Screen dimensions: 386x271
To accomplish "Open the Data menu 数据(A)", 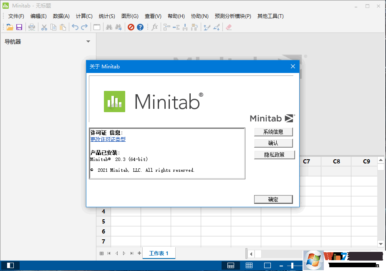I will (61, 16).
